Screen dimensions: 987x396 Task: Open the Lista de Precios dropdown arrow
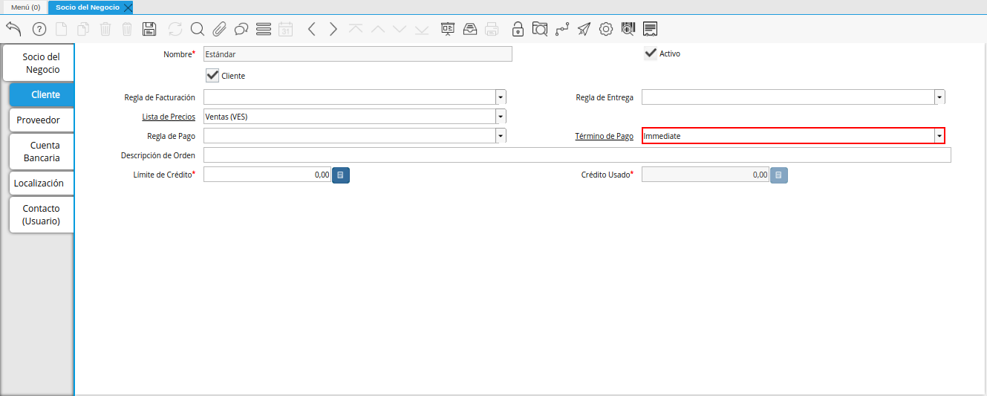(x=501, y=117)
